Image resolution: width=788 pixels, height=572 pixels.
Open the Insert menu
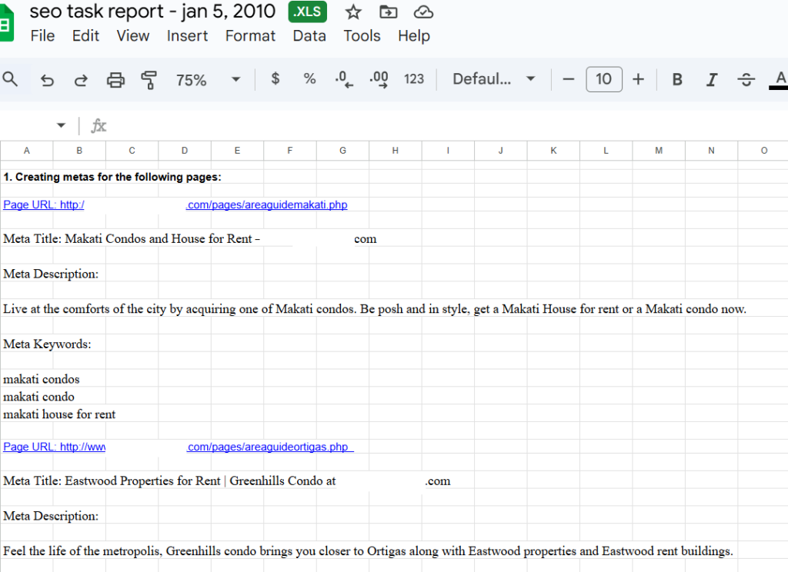tap(187, 36)
